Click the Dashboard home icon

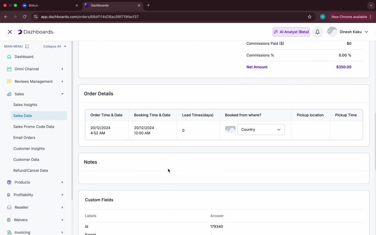pyautogui.click(x=9, y=57)
